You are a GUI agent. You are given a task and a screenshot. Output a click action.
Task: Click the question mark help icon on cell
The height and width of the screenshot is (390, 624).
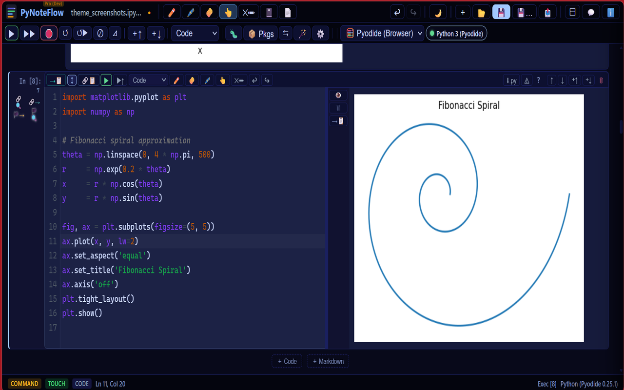click(539, 81)
